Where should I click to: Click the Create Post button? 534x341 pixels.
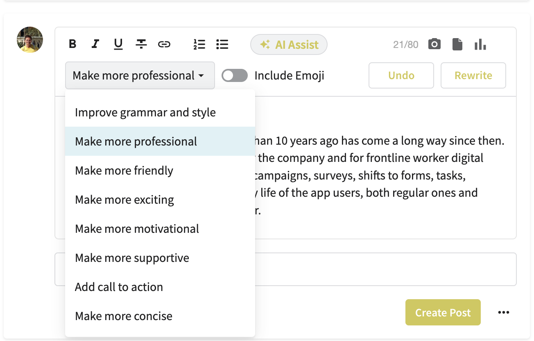pyautogui.click(x=443, y=313)
